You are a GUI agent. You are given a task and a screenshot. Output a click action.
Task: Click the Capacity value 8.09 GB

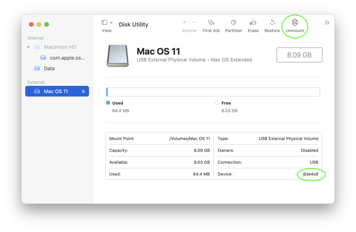point(202,150)
